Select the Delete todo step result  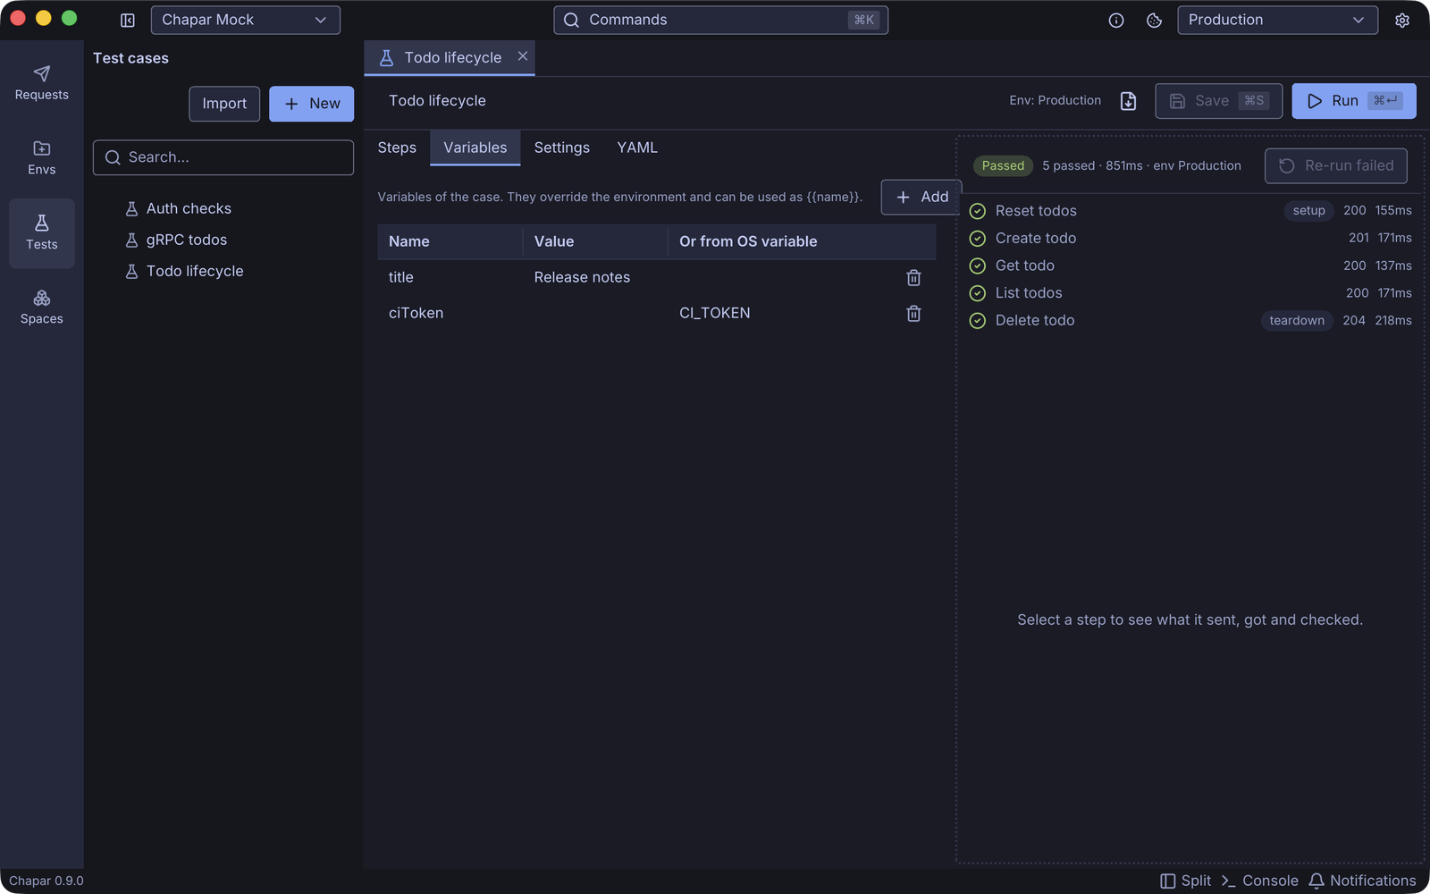point(1190,320)
